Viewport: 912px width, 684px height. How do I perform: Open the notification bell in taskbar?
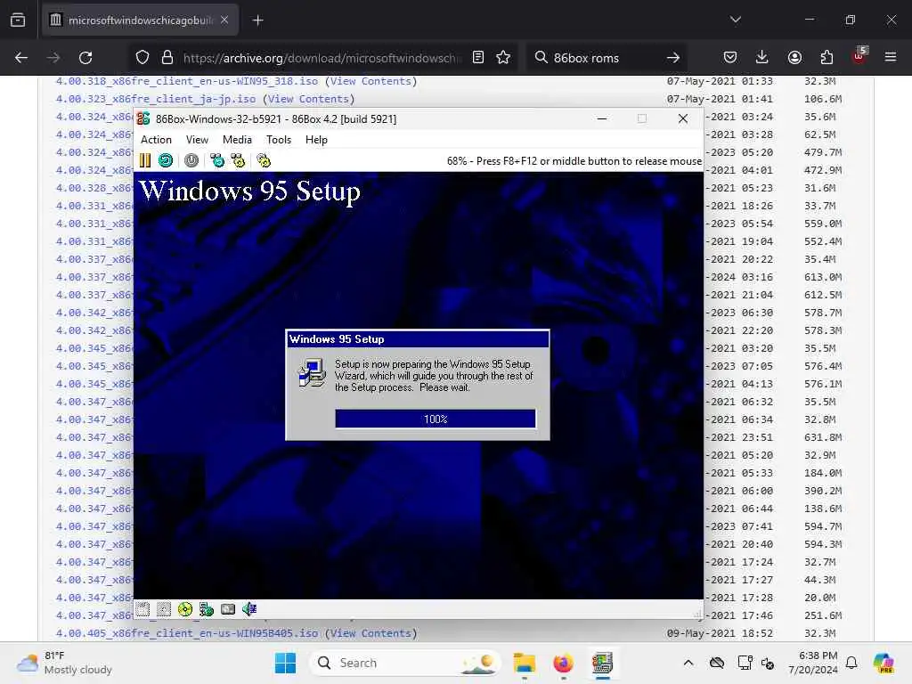(x=851, y=663)
